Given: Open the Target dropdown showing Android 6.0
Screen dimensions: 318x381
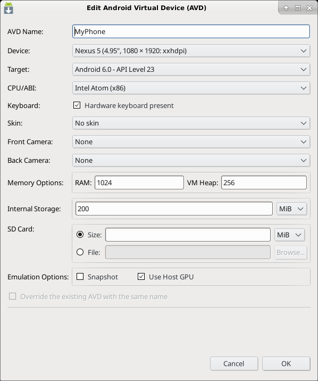Looking at the screenshot, I should [x=191, y=70].
